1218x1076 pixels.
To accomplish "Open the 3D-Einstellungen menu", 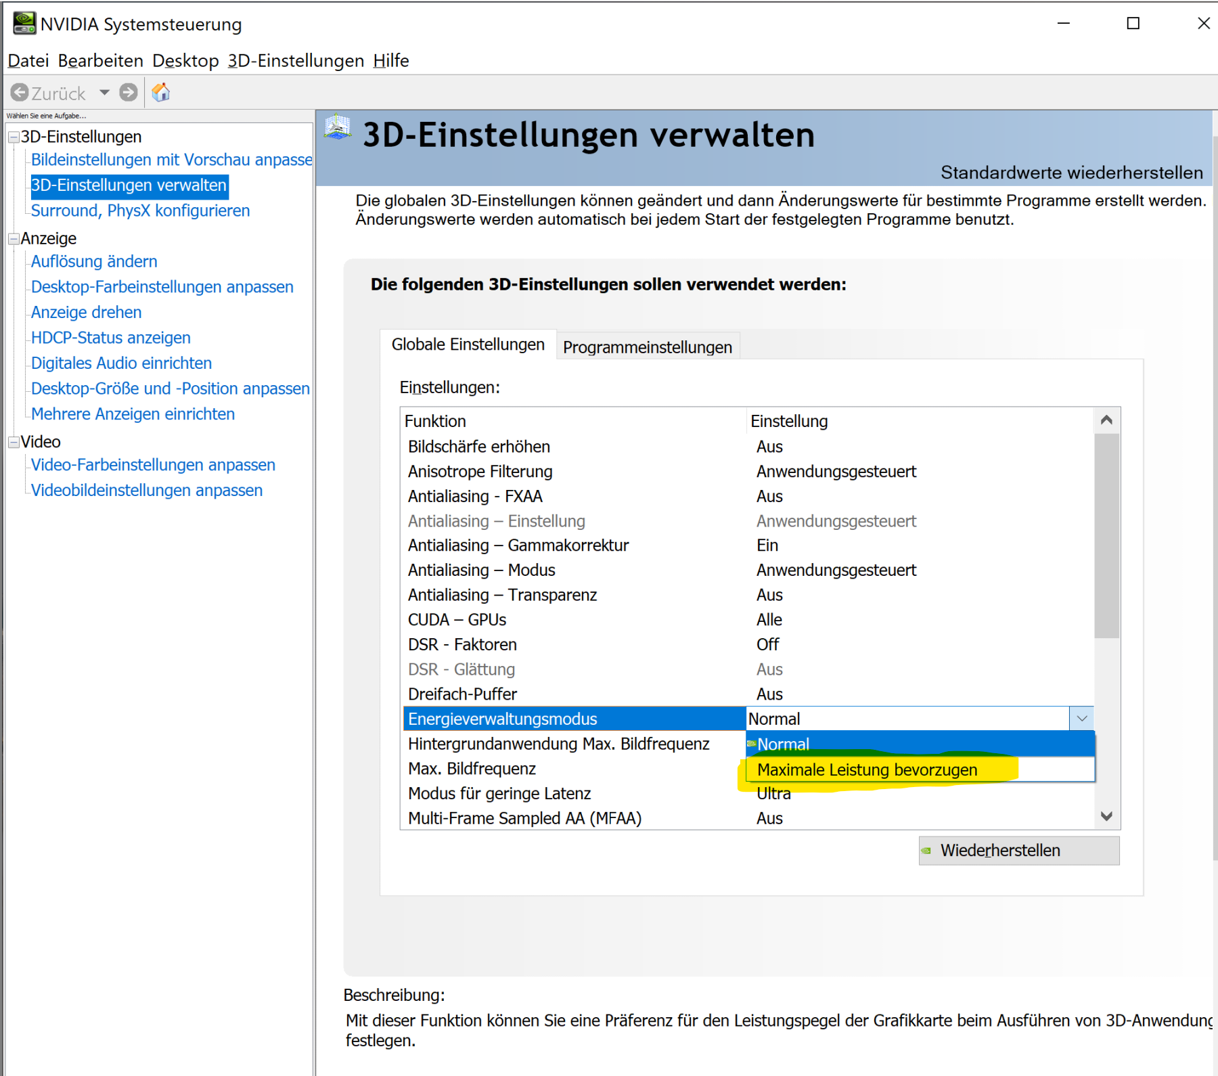I will (296, 61).
